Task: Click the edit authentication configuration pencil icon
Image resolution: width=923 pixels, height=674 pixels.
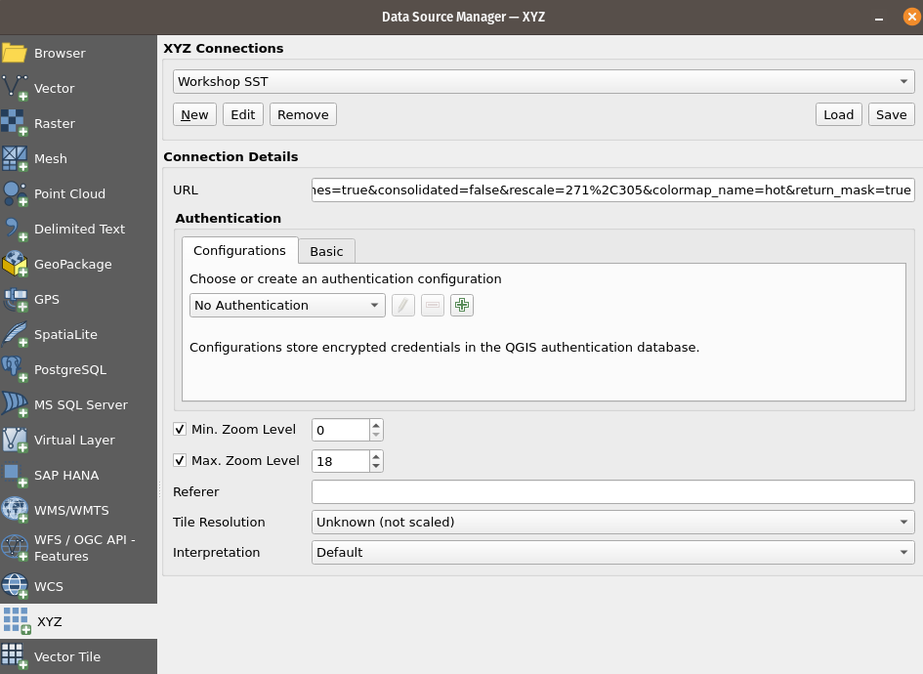Action: click(x=403, y=305)
